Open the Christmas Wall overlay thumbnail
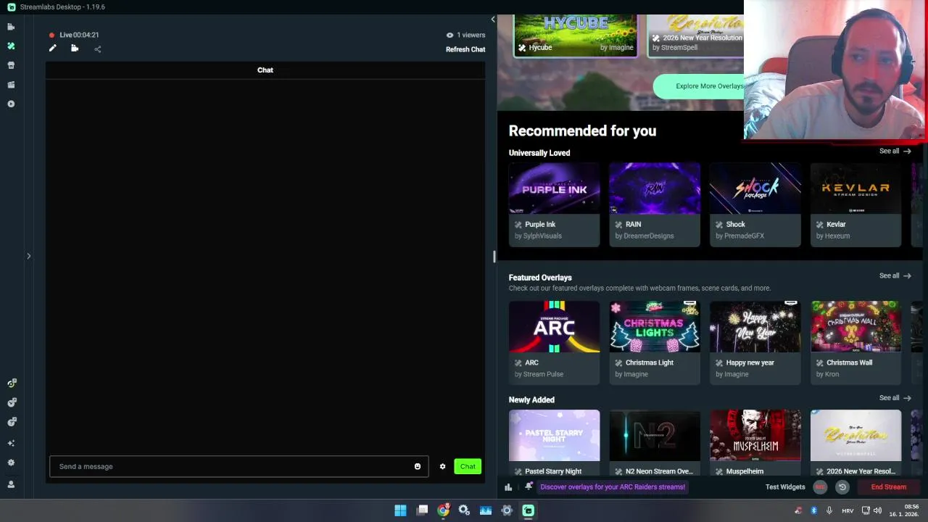928x522 pixels. [x=856, y=327]
